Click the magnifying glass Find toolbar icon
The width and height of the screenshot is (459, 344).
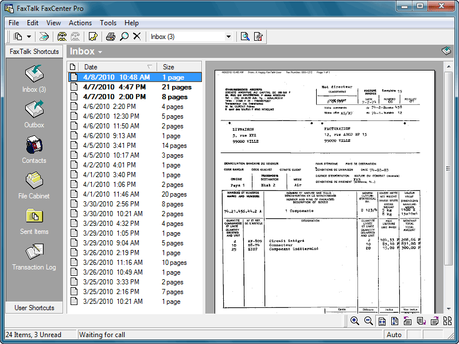[x=124, y=37]
